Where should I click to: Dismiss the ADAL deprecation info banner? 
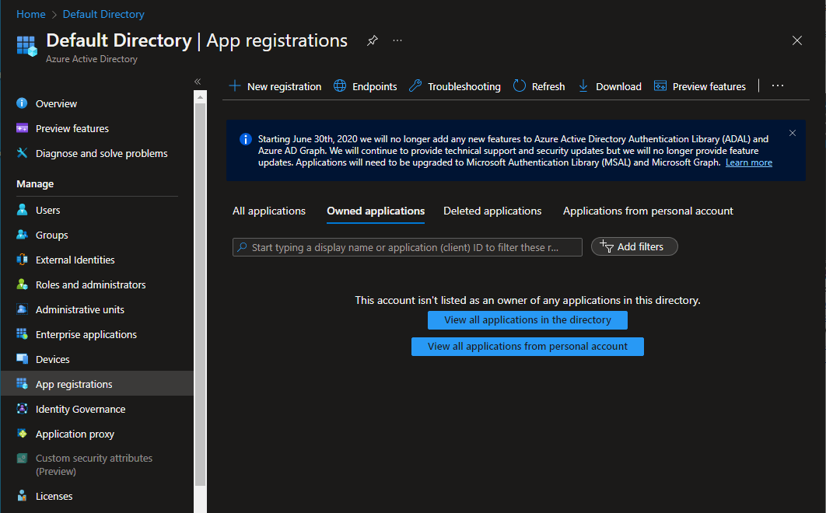pyautogui.click(x=793, y=133)
